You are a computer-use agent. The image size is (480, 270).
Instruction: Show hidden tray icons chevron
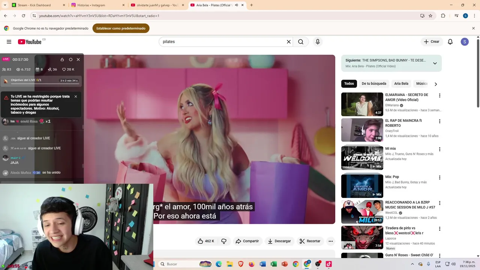pos(412,264)
